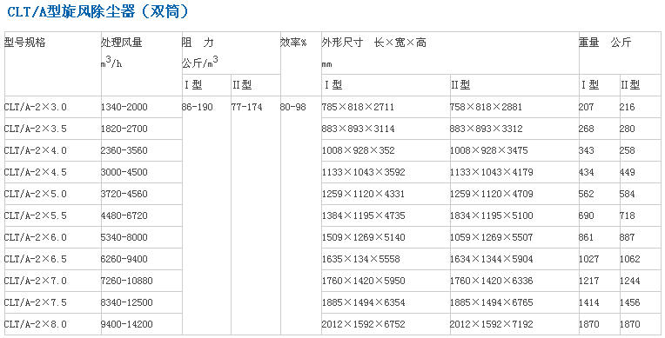This screenshot has height=338, width=665.
Task: Click resistance value 77-174
Action: click(x=247, y=107)
